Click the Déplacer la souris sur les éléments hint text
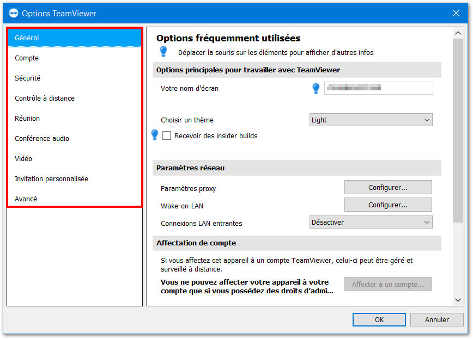 tap(276, 53)
